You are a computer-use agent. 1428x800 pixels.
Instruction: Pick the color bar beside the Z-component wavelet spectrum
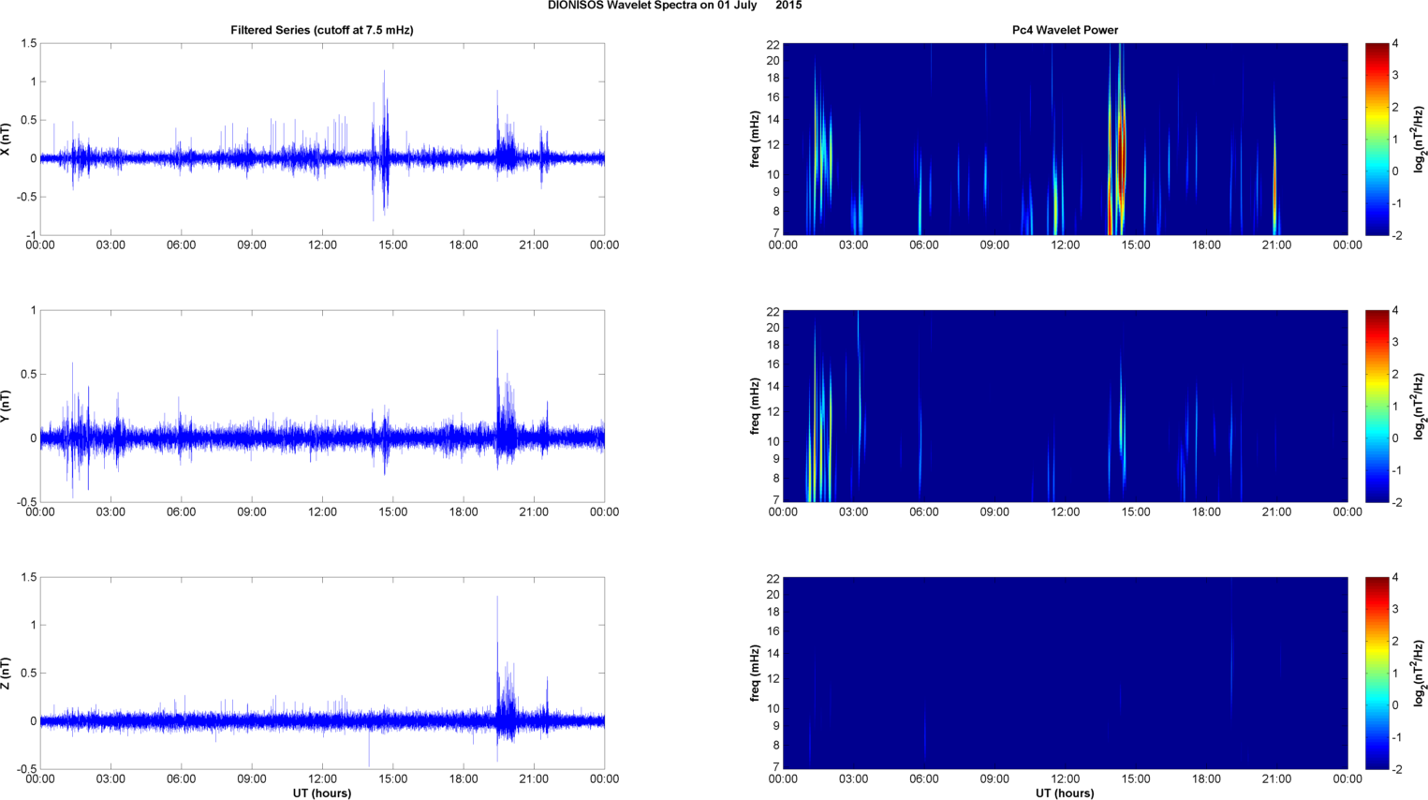[1376, 674]
